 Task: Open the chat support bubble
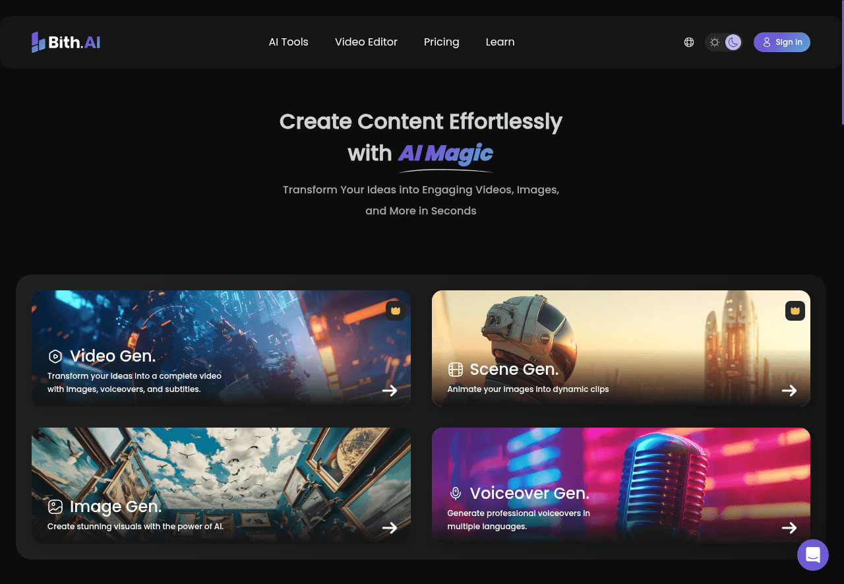(813, 554)
